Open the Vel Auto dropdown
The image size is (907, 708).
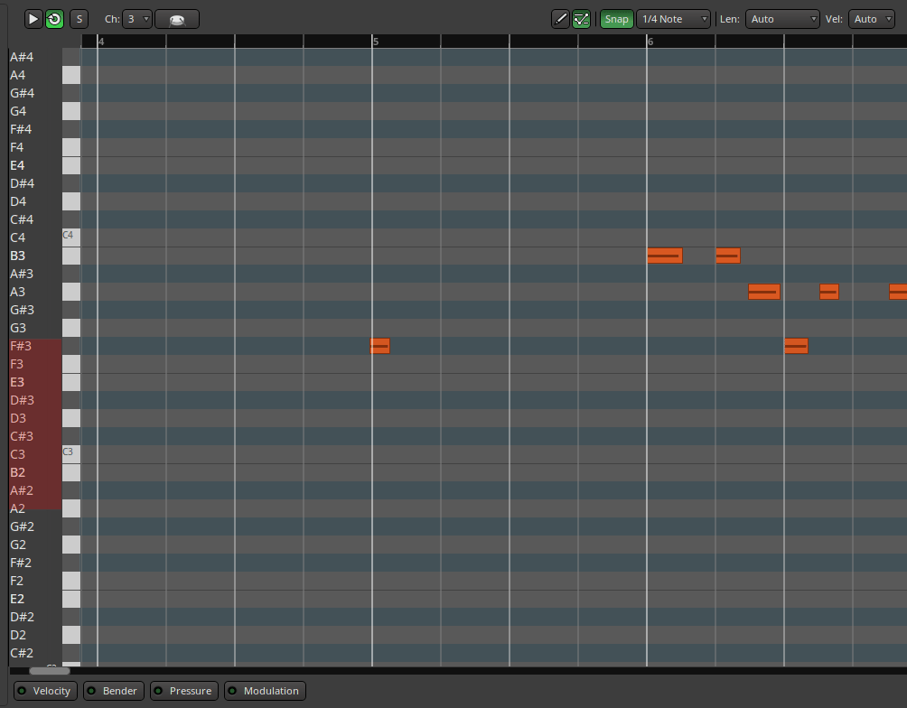871,19
